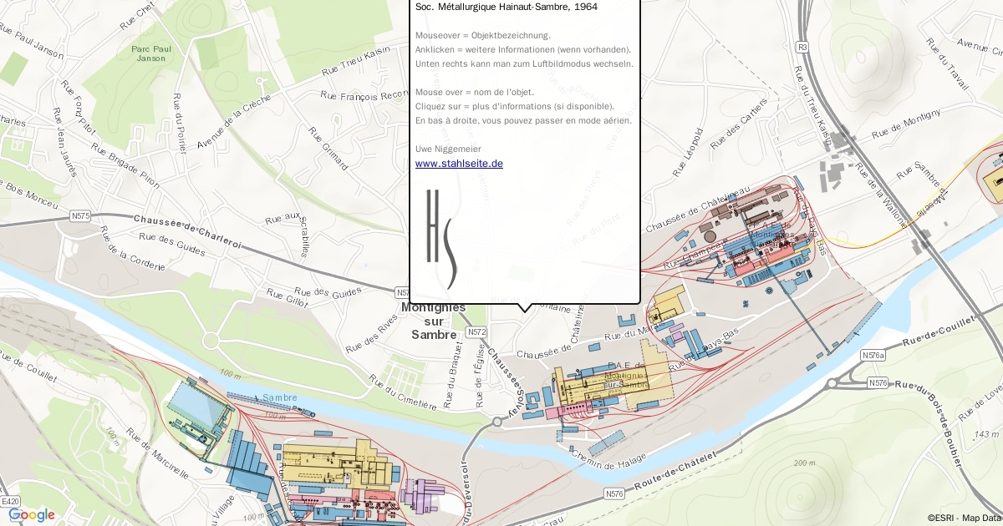1003x526 pixels.
Task: Click the roundabout by the N576 shield
Action: pos(832,383)
